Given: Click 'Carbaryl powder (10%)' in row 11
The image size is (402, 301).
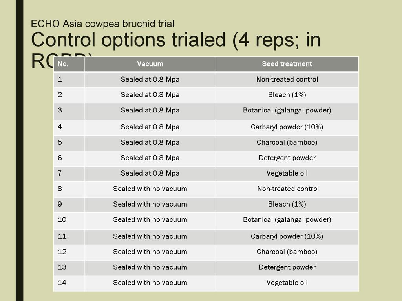Looking at the screenshot, I should click(x=287, y=236).
